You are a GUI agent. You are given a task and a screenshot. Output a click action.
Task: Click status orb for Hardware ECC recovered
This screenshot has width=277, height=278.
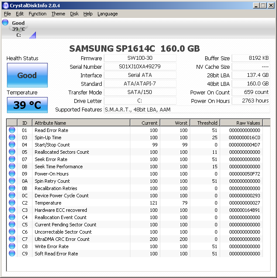point(12,210)
